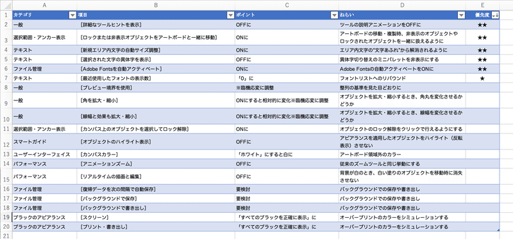
Task: Click the 「0」に point cell
Action: [287, 78]
